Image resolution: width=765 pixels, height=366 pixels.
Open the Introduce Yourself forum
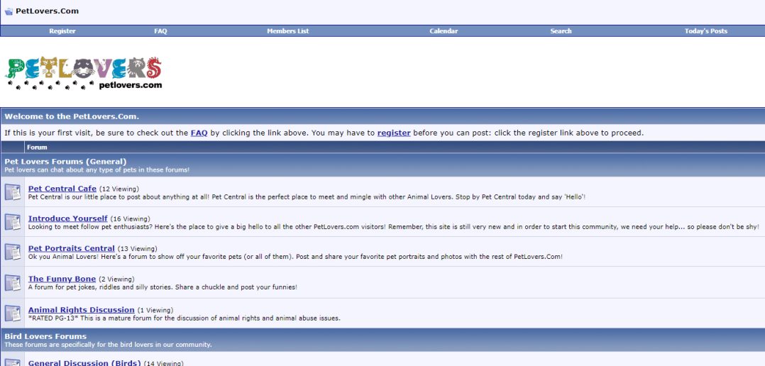pos(68,218)
